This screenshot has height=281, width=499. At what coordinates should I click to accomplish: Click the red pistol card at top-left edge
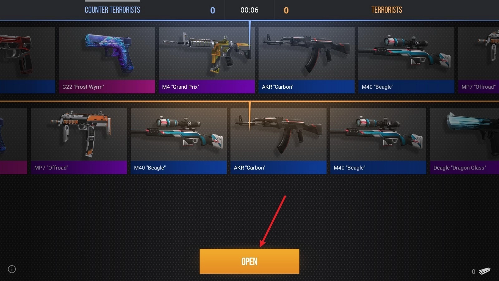[x=27, y=60]
